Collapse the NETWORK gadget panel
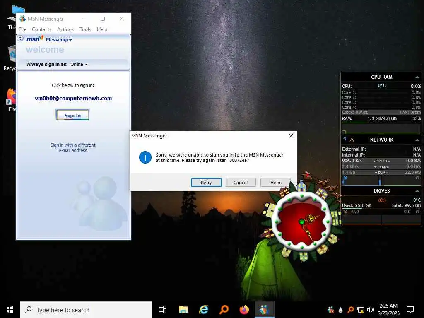 coord(417,140)
